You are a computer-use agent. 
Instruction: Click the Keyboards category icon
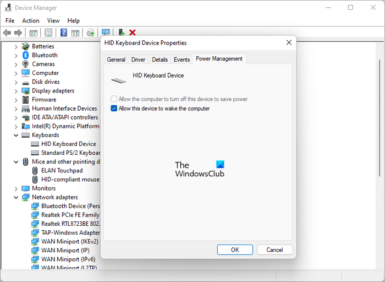tap(25, 135)
